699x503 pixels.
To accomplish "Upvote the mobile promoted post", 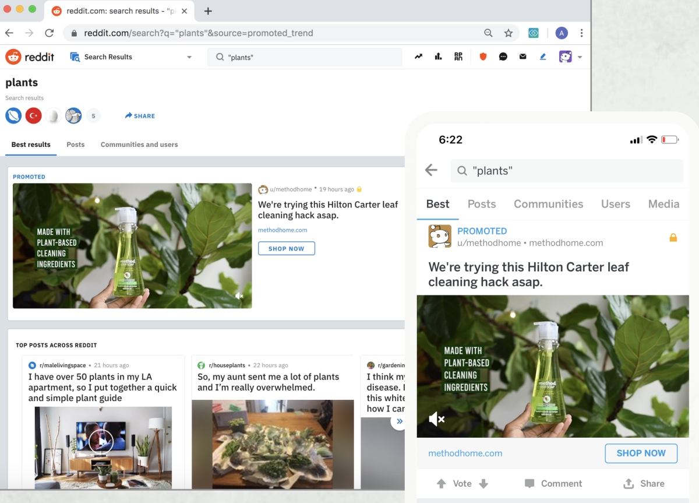I will (x=442, y=484).
